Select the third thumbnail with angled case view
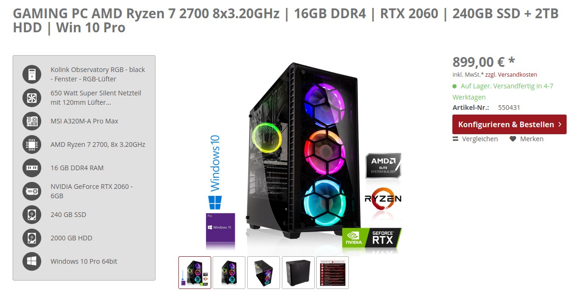Viewport: 576px width, 296px height. [264, 273]
